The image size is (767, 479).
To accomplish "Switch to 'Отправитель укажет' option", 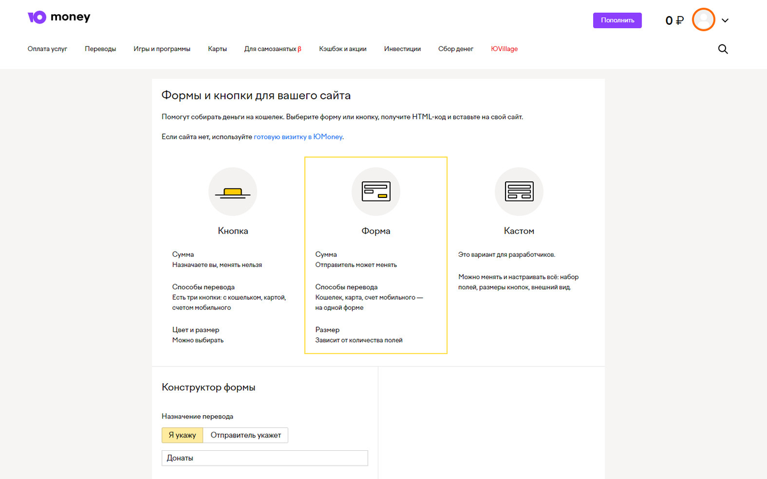I will pyautogui.click(x=246, y=435).
